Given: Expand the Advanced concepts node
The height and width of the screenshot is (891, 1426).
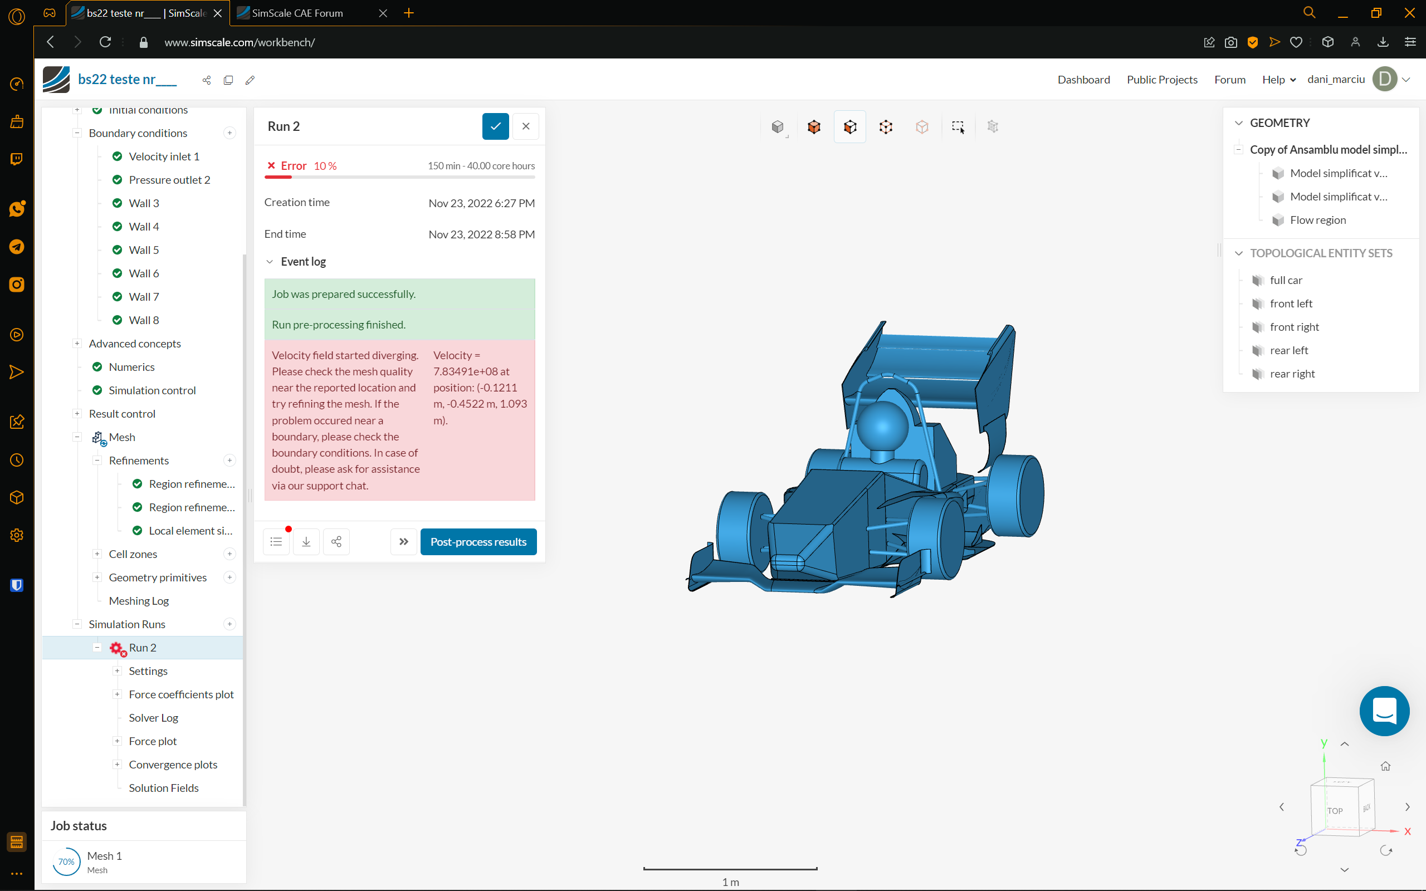Looking at the screenshot, I should click(77, 343).
